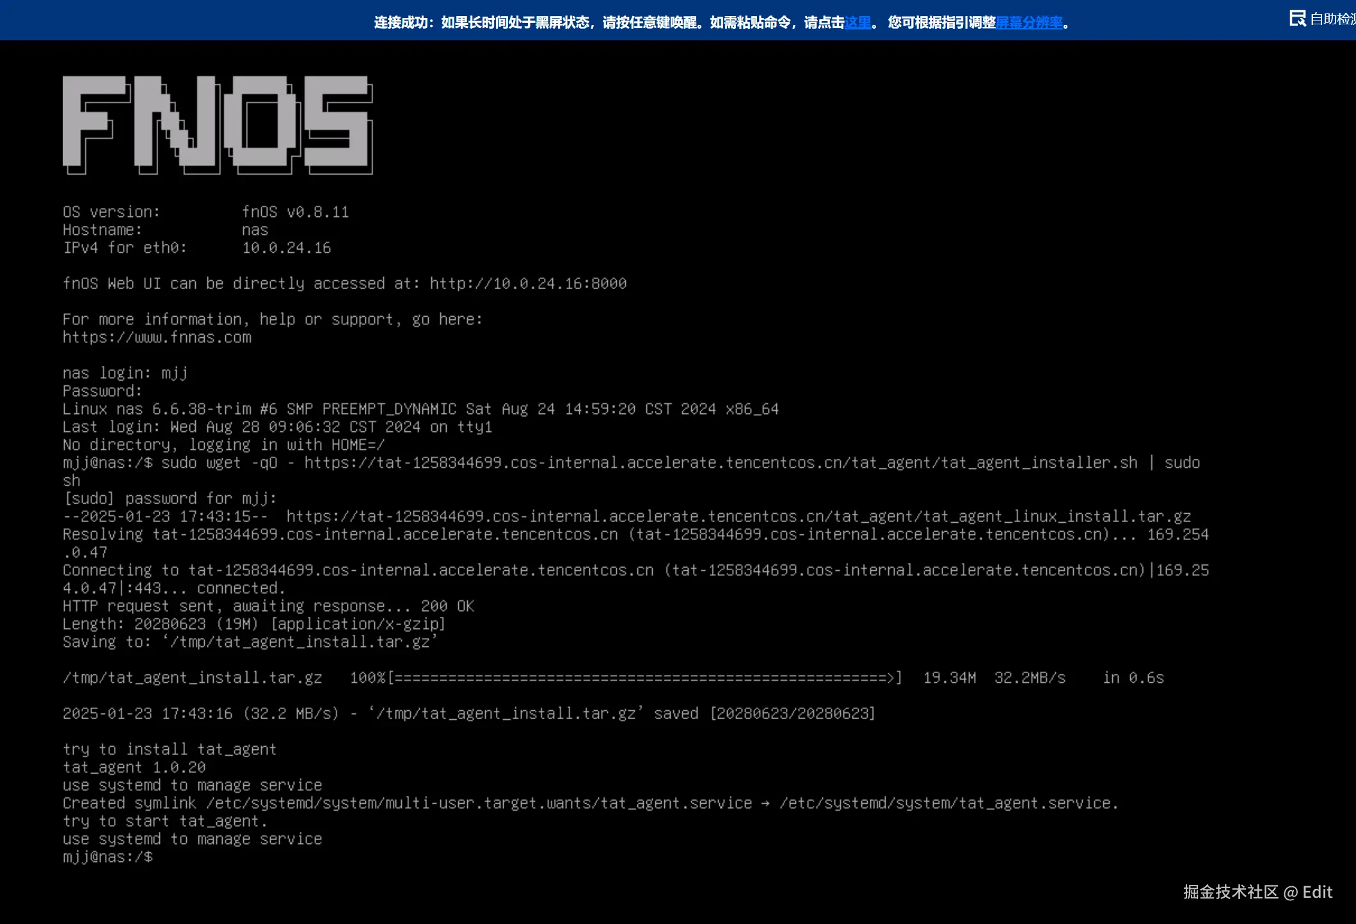
Task: Click the 'Created symlink' output line
Action: (x=589, y=803)
